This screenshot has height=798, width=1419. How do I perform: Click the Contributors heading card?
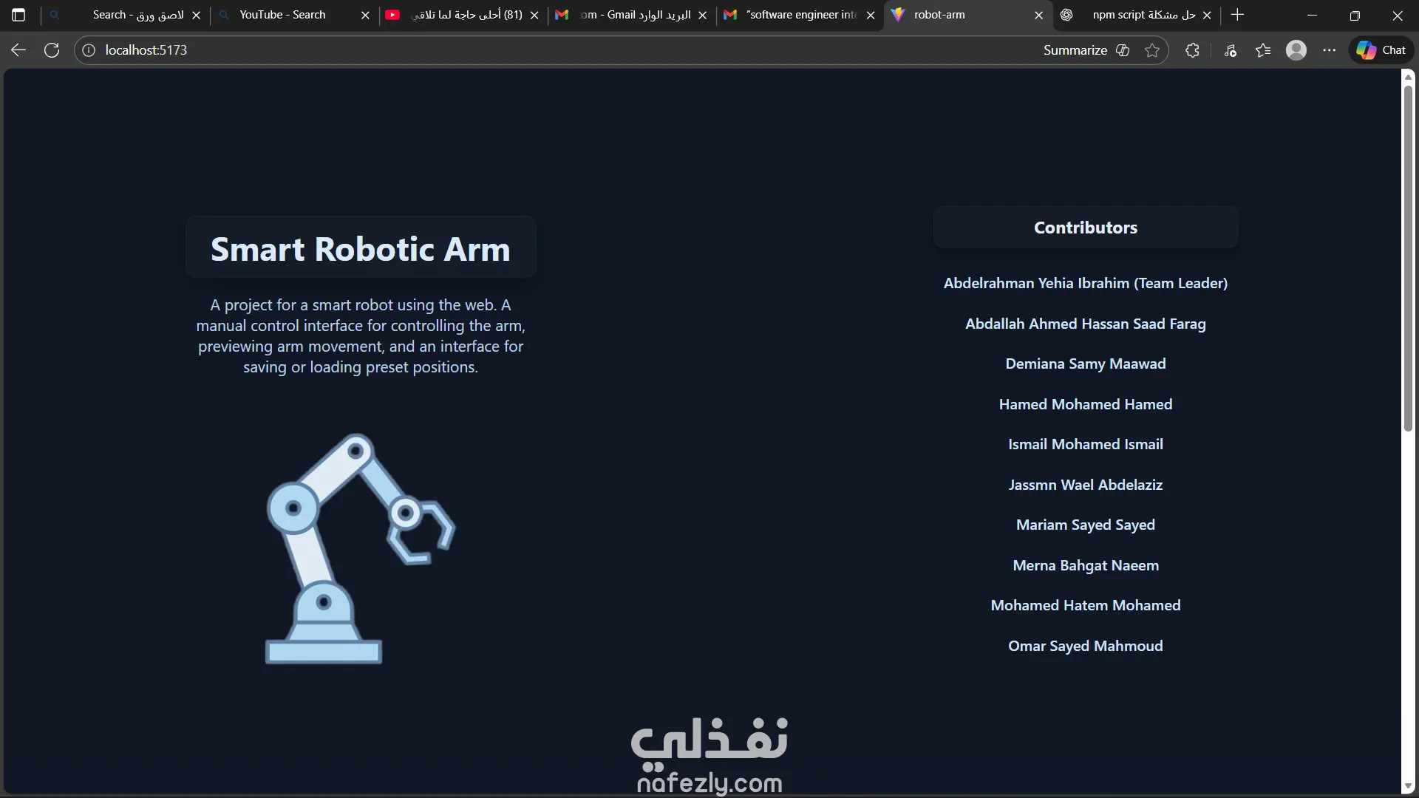click(x=1085, y=228)
